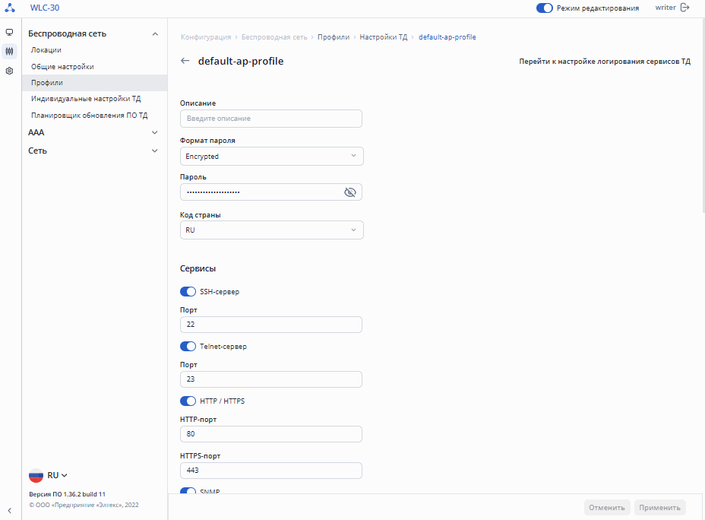The width and height of the screenshot is (705, 520).
Task: Show password with the eye icon
Action: click(349, 192)
